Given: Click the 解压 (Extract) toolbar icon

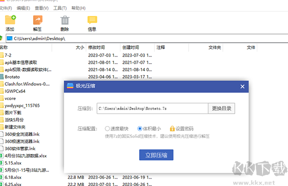Looking at the screenshot, I should pyautogui.click(x=37, y=20).
